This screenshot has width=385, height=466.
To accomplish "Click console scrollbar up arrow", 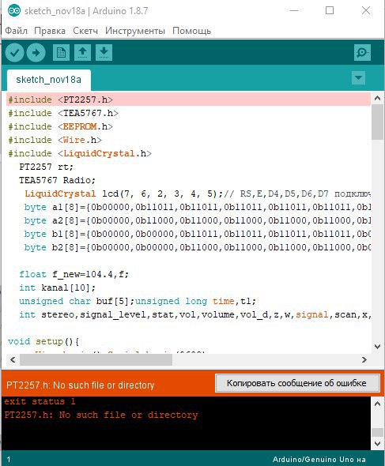I will point(377,404).
